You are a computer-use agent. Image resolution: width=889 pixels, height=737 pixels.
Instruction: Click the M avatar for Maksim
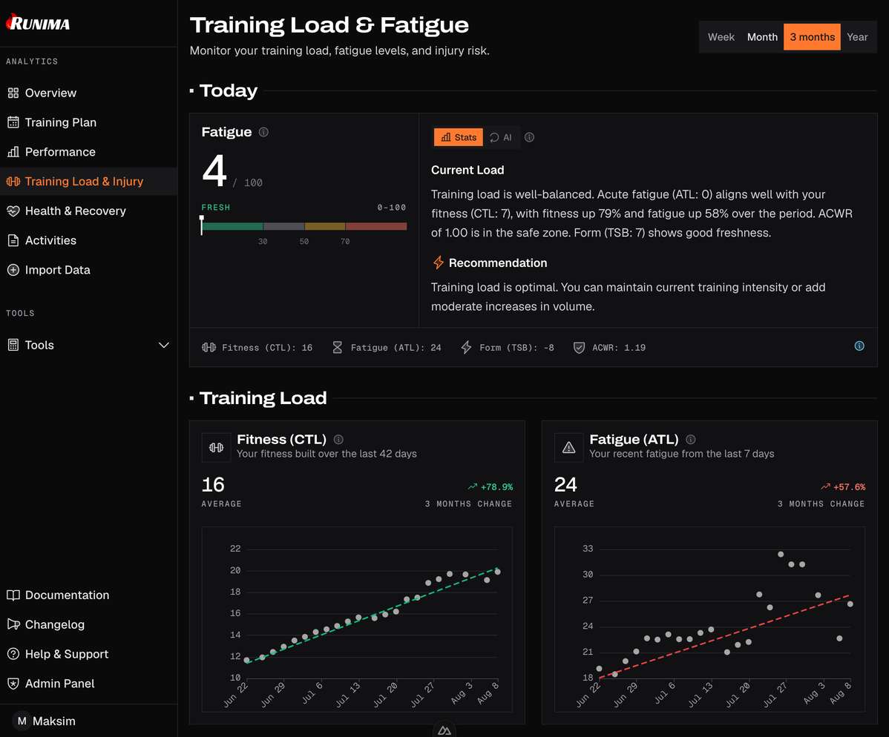coord(22,721)
